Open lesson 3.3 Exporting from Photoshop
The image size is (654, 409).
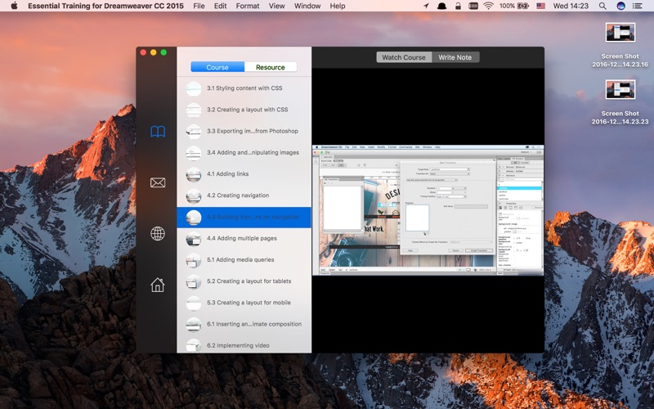click(244, 131)
